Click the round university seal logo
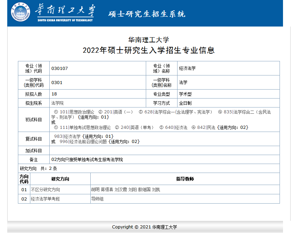The height and width of the screenshot is (236, 293). pyautogui.click(x=21, y=12)
